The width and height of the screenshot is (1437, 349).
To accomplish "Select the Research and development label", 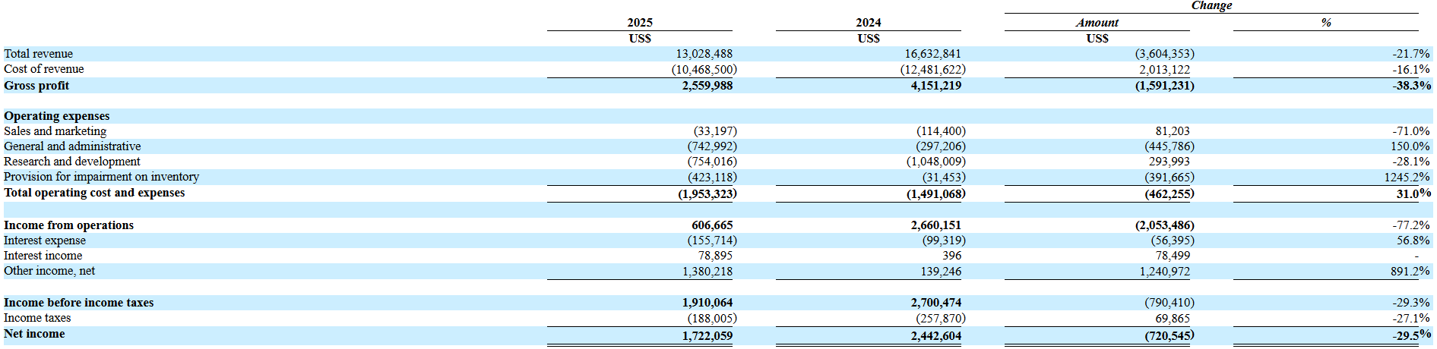I will point(72,162).
